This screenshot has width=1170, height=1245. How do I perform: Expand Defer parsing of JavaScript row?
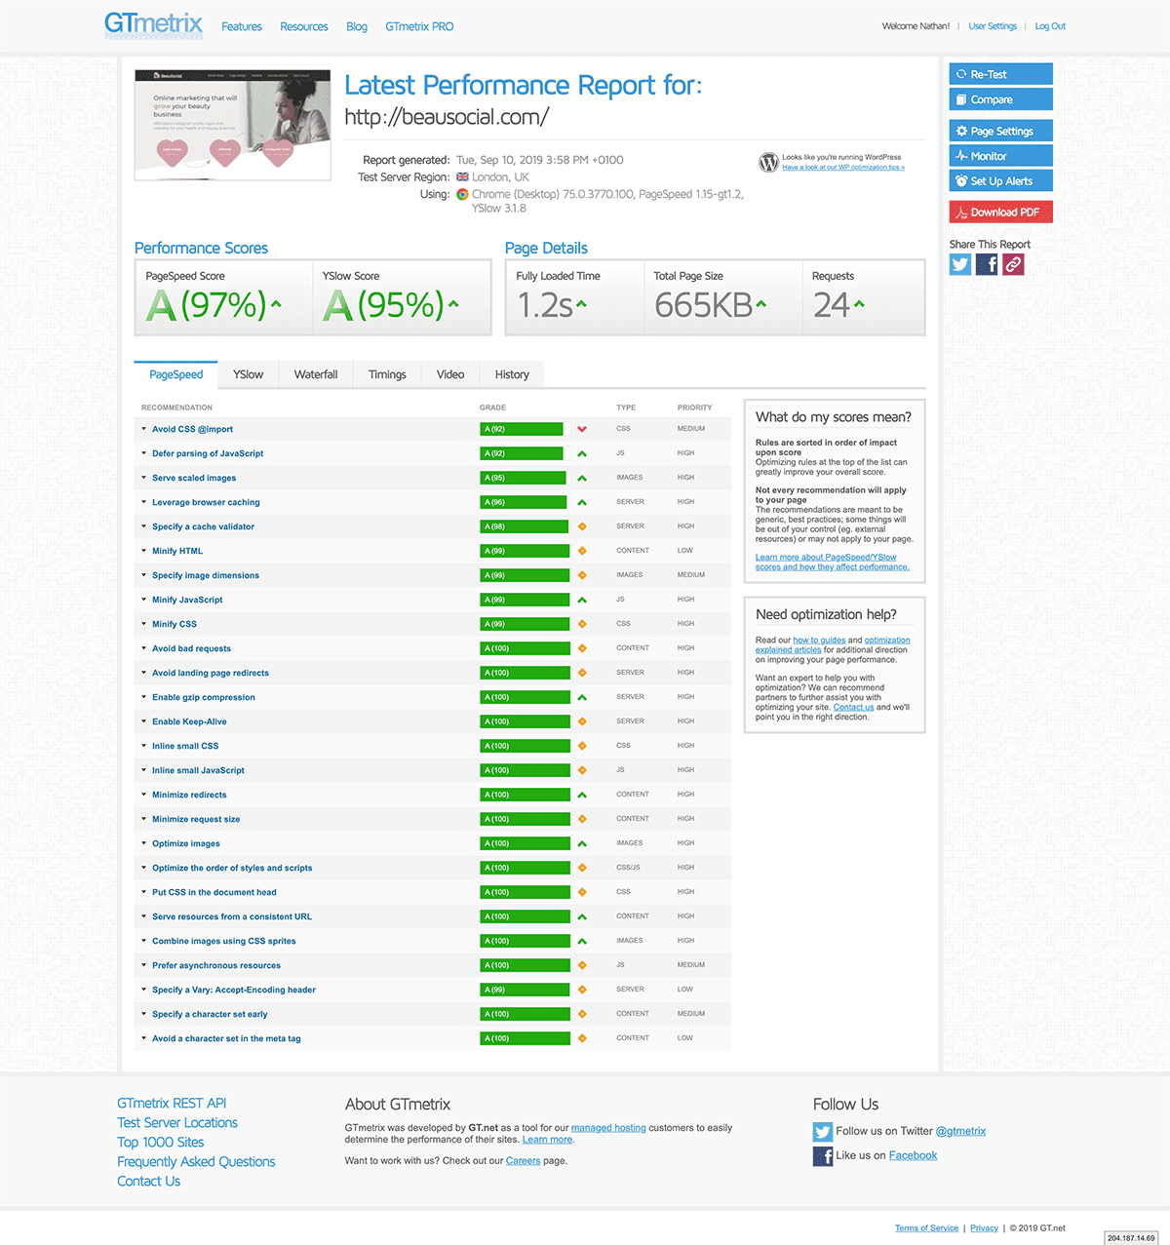pyautogui.click(x=208, y=453)
